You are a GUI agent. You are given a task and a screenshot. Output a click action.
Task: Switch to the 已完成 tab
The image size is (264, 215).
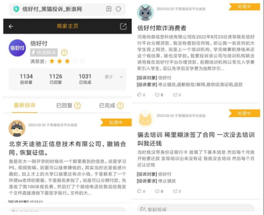click(107, 105)
